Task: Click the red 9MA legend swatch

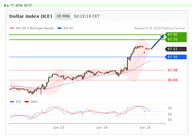Action: click(27, 102)
